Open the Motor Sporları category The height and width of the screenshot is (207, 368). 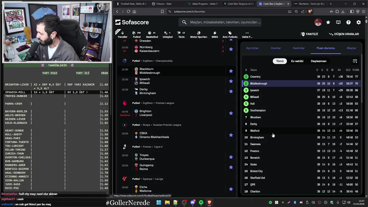(x=199, y=34)
